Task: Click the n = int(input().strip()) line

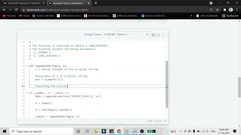Action: click(53, 110)
